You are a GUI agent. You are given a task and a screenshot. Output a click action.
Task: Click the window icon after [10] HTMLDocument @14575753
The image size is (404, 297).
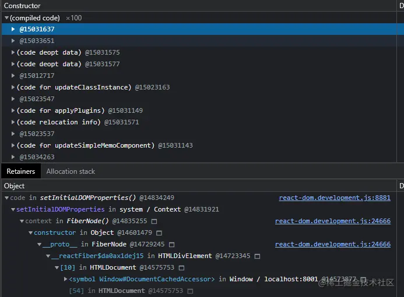click(182, 268)
